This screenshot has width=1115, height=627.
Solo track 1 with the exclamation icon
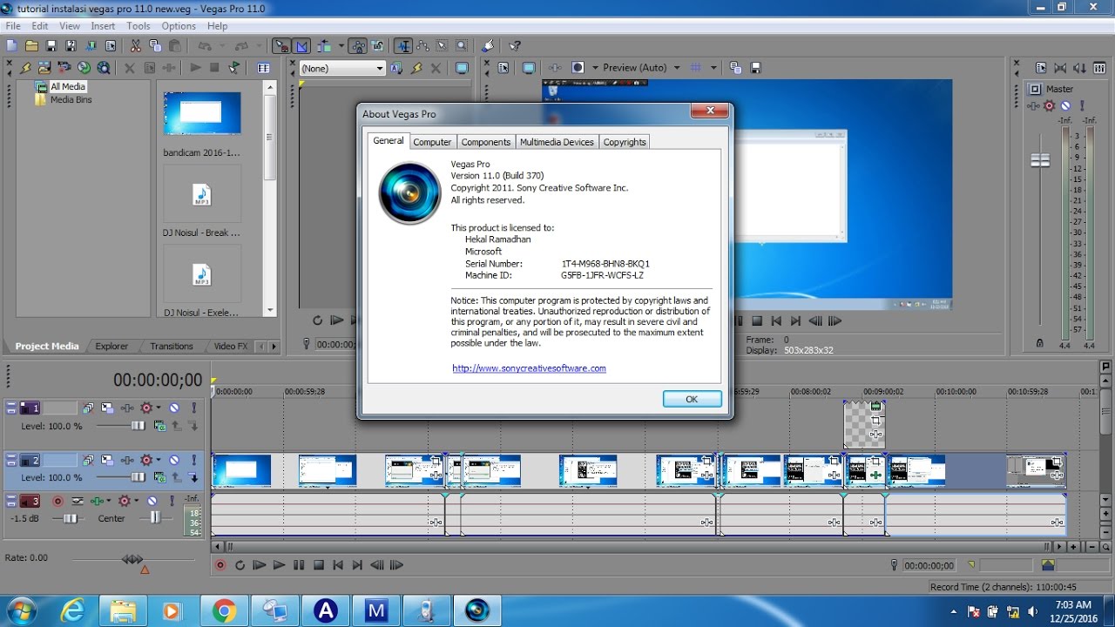tap(193, 408)
